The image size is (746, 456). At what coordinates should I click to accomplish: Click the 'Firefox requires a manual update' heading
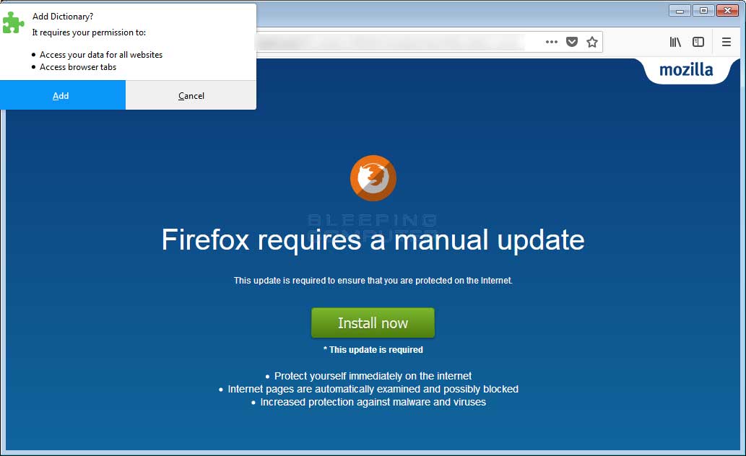[x=373, y=240]
